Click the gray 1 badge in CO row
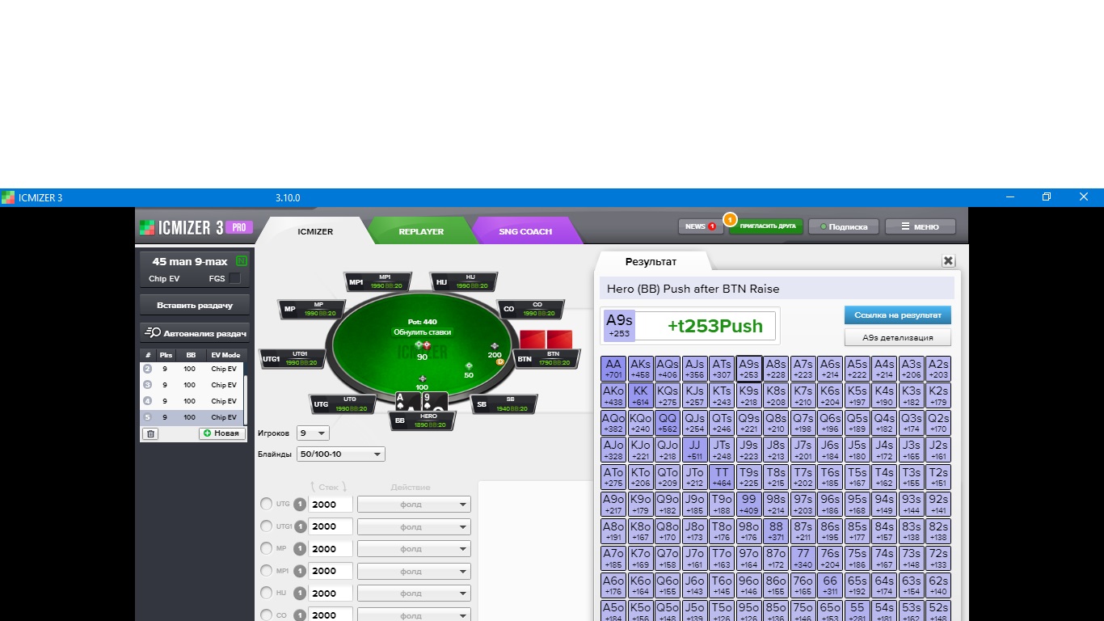The height and width of the screenshot is (621, 1104). 300,615
